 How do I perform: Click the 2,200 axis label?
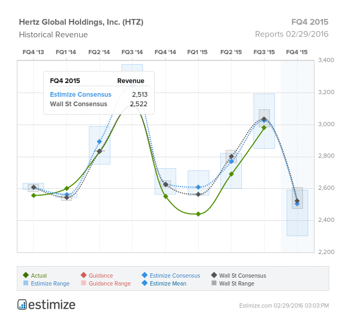(x=326, y=252)
